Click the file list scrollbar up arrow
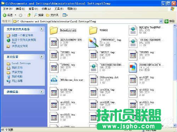Viewport: 177px width, 132px height. pyautogui.click(x=175, y=26)
